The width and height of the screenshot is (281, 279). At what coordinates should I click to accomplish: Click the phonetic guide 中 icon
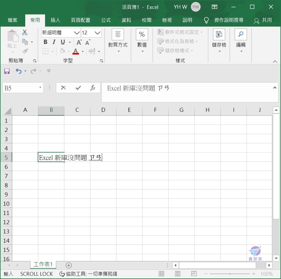92,51
